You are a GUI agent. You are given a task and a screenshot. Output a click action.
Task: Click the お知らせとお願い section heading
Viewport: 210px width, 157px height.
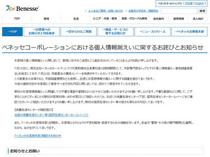[x=25, y=151]
